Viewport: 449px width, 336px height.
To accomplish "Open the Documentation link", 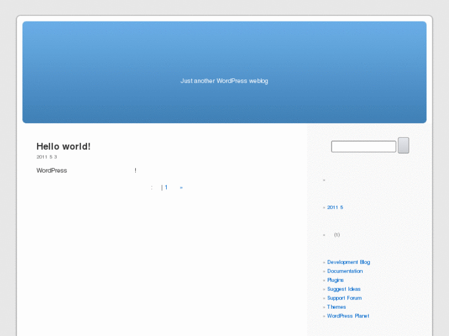I will [345, 271].
